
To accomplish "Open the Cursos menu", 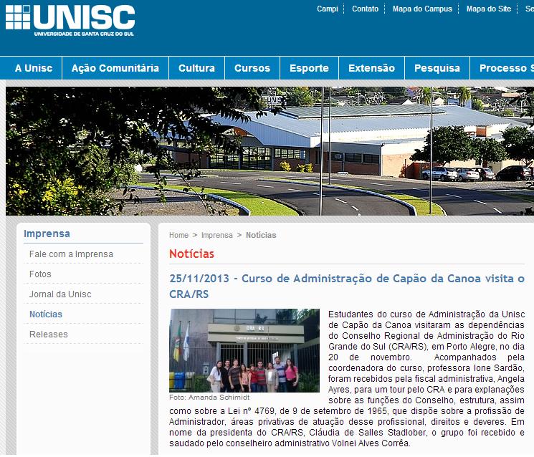I will click(x=252, y=68).
